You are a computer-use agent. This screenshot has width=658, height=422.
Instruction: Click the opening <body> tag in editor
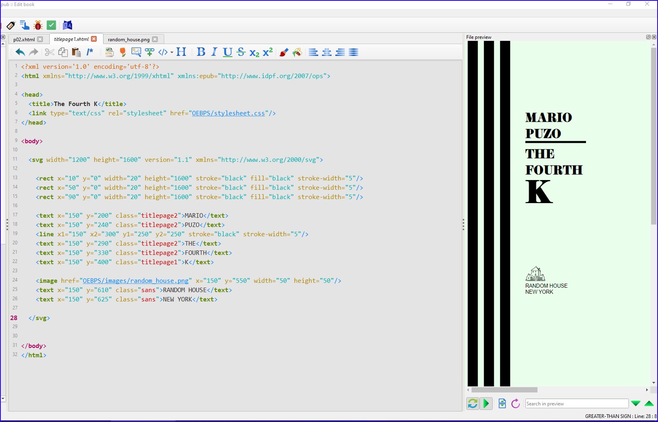[x=32, y=141]
